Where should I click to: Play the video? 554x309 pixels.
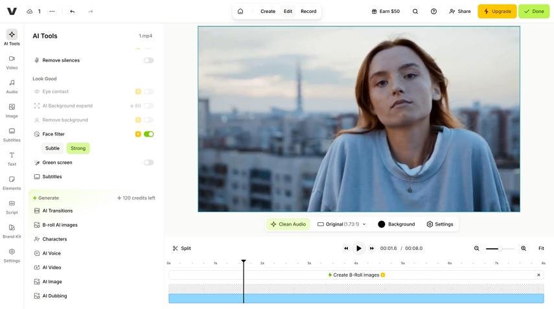(358, 248)
